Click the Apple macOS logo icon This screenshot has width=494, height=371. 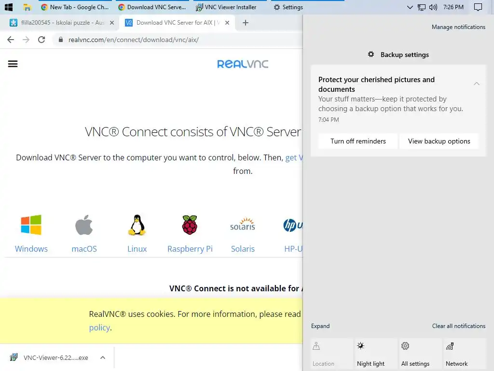(84, 225)
